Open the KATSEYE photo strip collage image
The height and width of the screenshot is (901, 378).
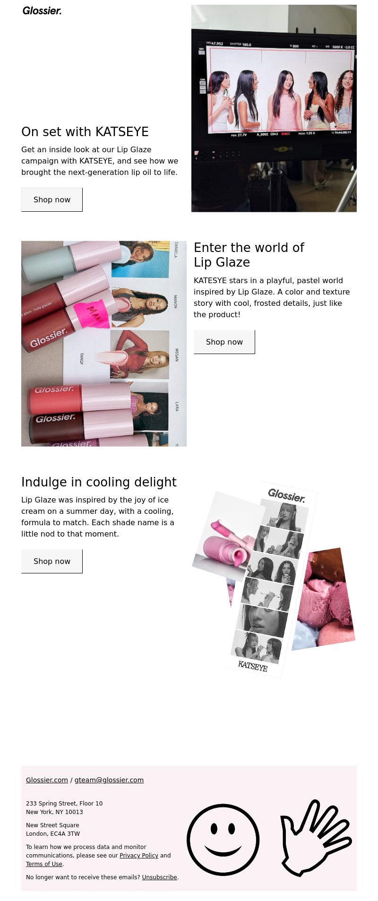coord(274,579)
